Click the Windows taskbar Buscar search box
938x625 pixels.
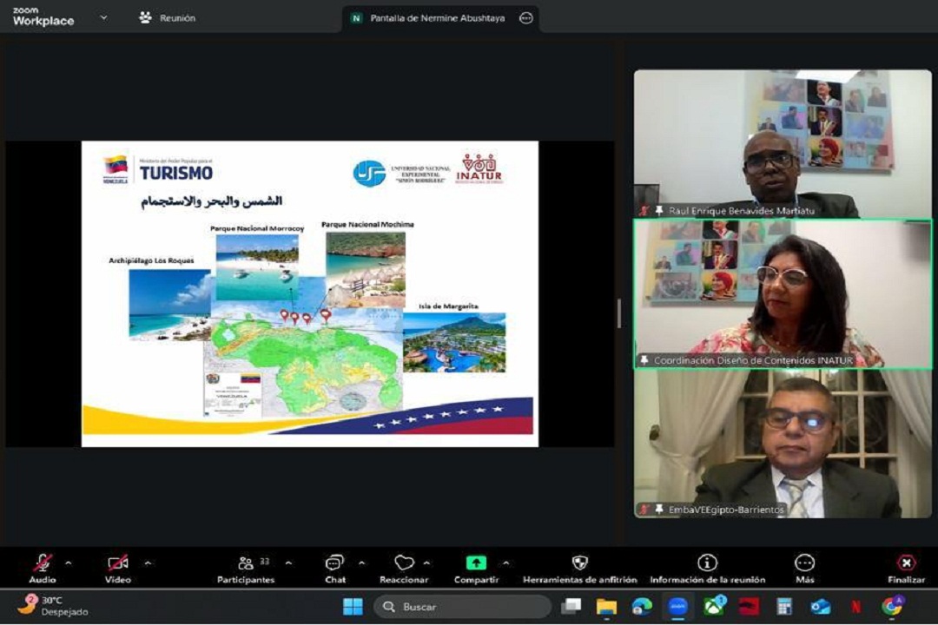coord(462,607)
